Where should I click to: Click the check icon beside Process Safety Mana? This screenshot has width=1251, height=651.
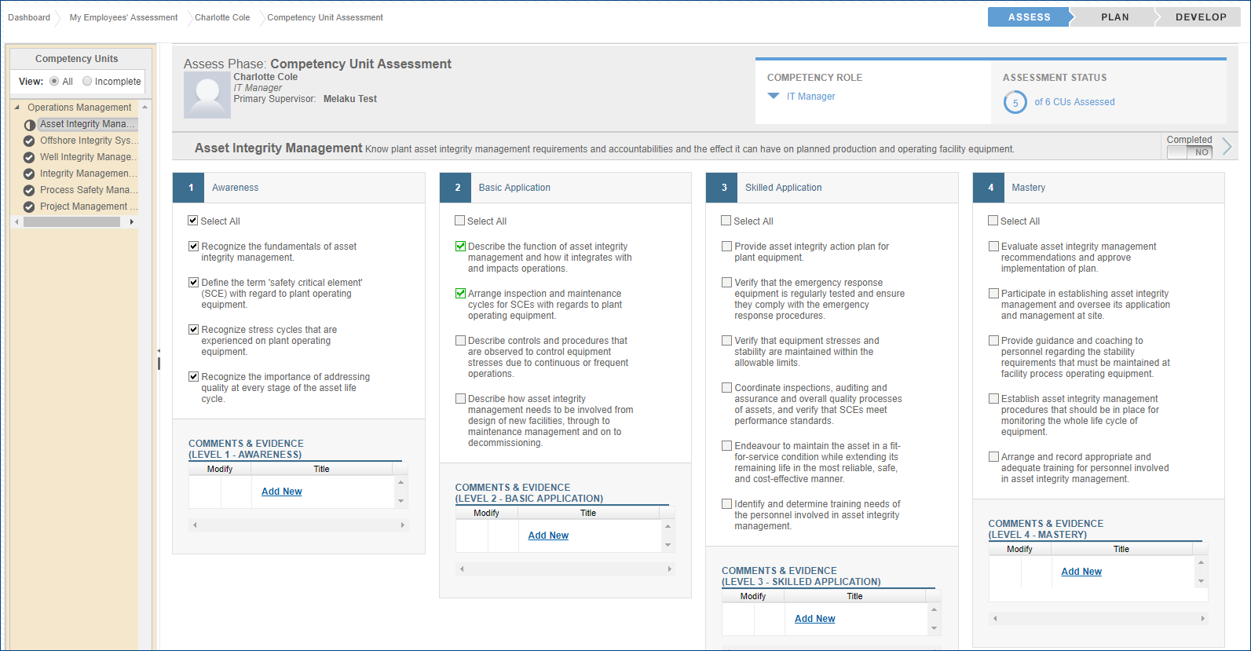click(29, 191)
